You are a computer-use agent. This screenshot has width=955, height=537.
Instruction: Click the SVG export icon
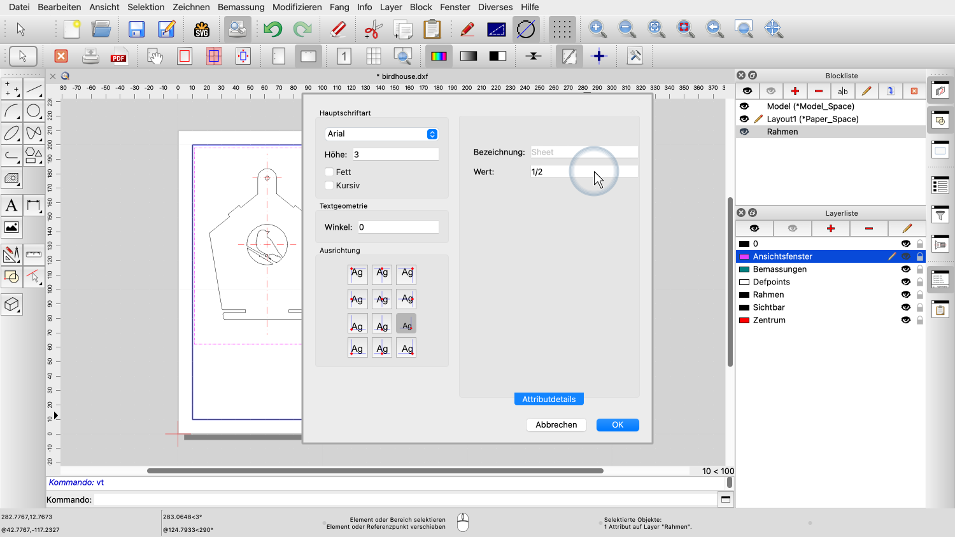click(x=202, y=29)
